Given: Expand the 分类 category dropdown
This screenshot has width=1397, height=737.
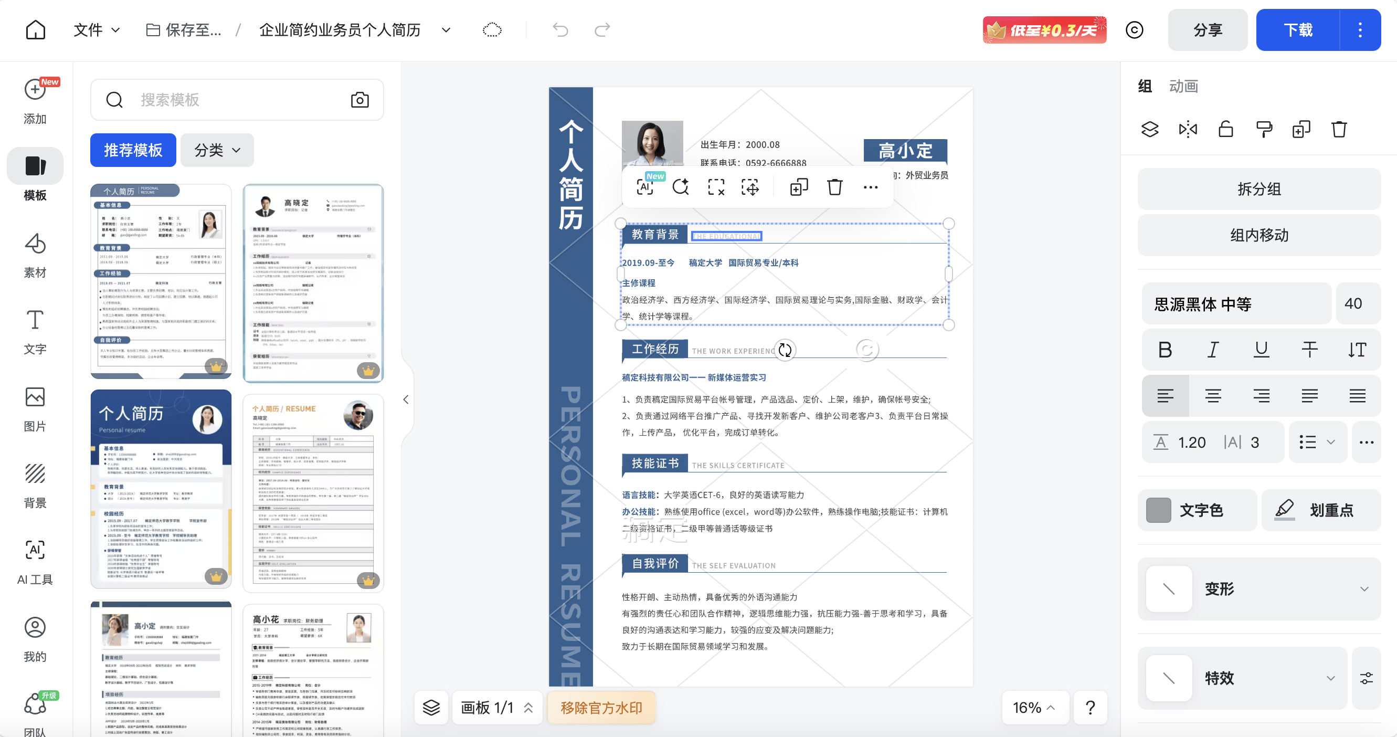Looking at the screenshot, I should tap(217, 150).
